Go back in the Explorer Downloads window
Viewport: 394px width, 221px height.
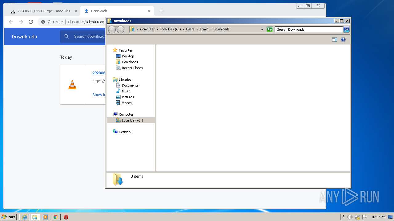[x=112, y=29]
